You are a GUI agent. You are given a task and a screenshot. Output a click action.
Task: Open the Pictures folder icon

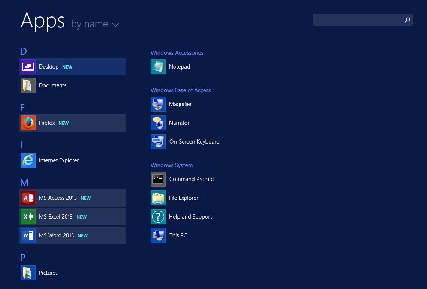28,273
